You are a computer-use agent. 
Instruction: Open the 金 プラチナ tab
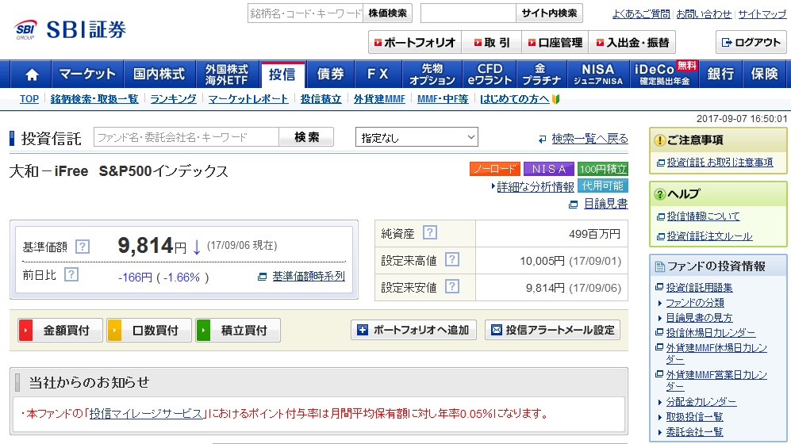coord(541,75)
